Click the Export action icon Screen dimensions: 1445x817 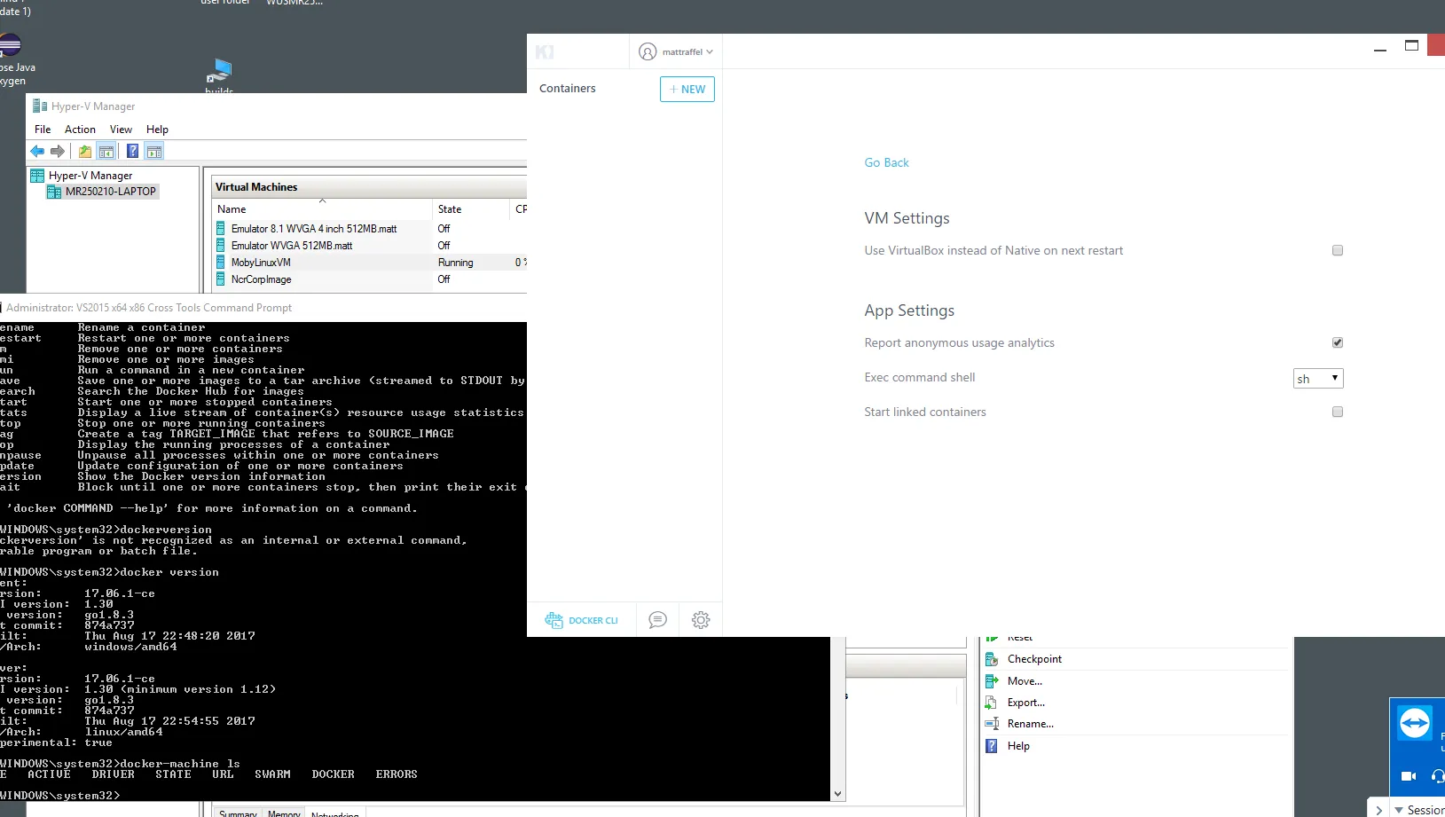pos(992,703)
